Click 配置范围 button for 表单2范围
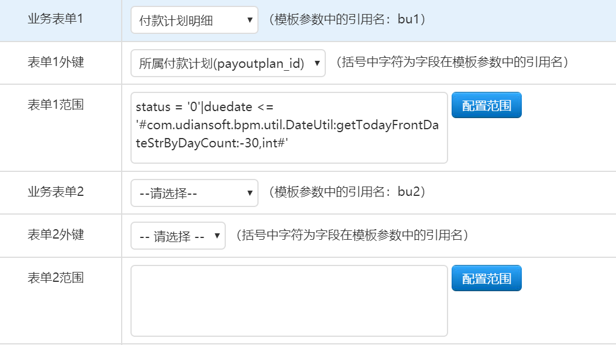Viewport: 616px width, 345px height. click(x=486, y=278)
